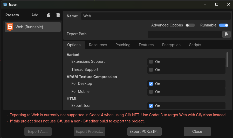Switch to the Options tab
This screenshot has height=138, width=233.
click(x=74, y=45)
